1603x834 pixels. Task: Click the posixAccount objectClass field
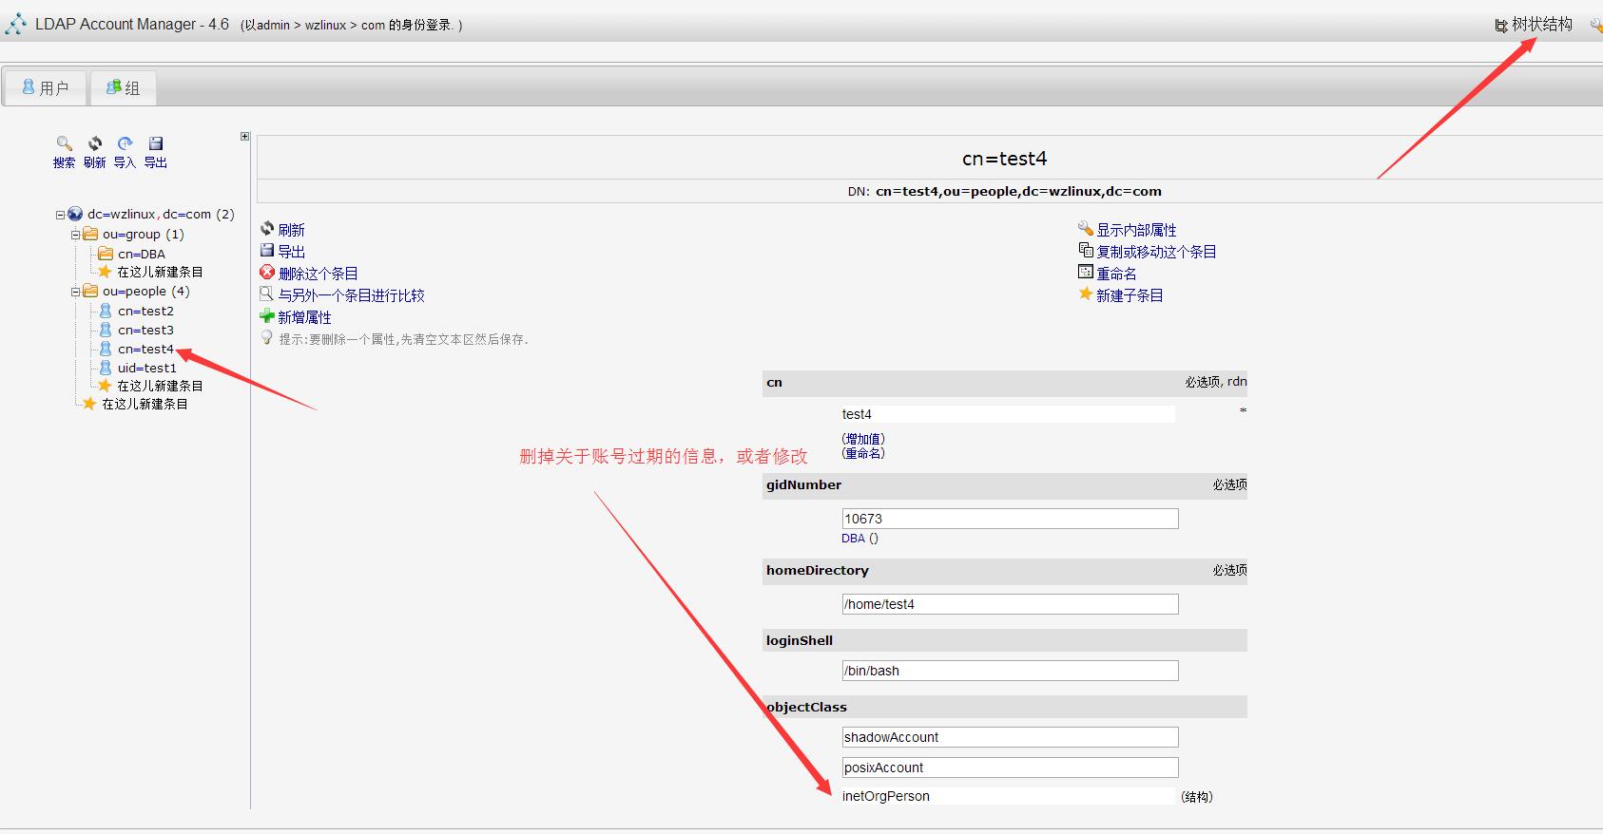pos(1010,768)
